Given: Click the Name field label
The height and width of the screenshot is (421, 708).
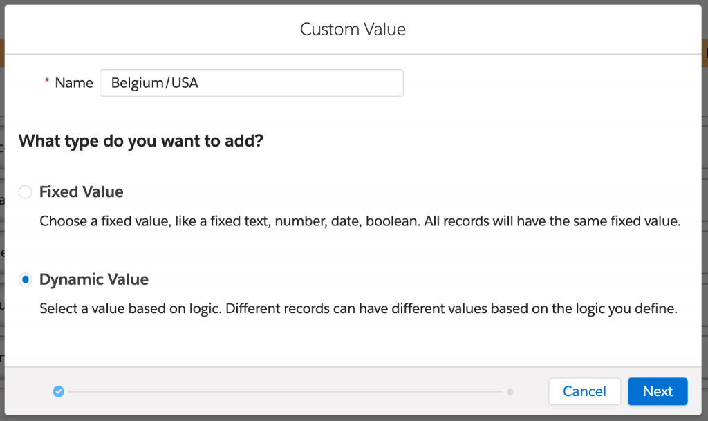Looking at the screenshot, I should click(x=74, y=83).
